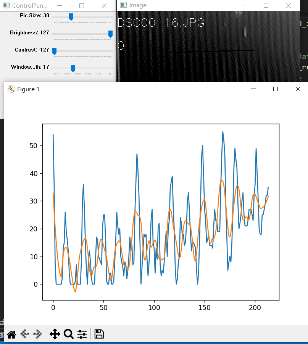Image resolution: width=308 pixels, height=344 pixels.
Task: Save the figure with the floppy icon
Action: tap(99, 334)
